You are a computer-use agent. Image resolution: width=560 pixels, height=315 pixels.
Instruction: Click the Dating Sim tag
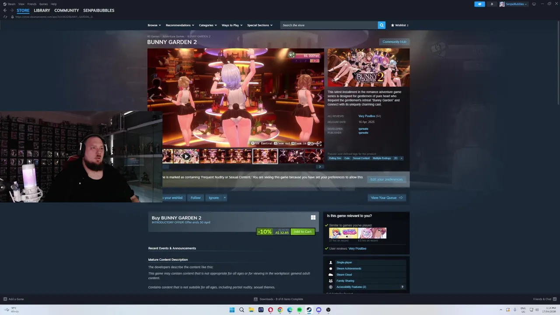pos(335,158)
